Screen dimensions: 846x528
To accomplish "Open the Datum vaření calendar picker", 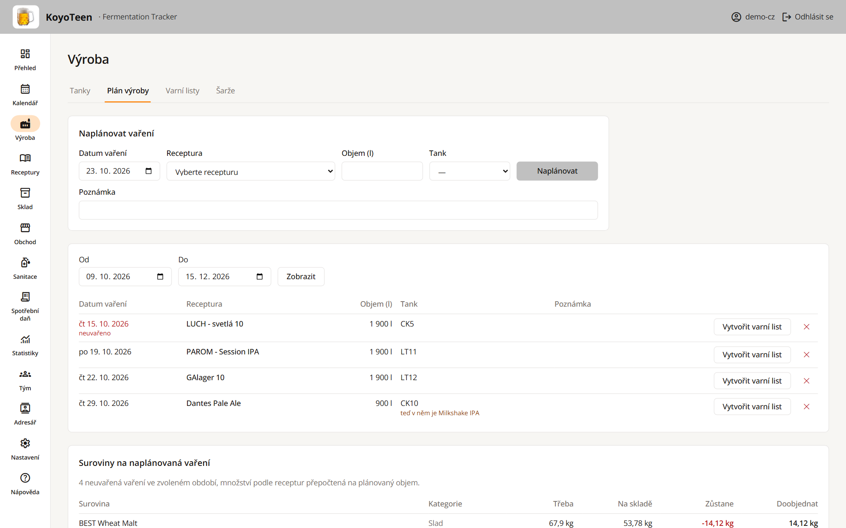I will pyautogui.click(x=148, y=171).
